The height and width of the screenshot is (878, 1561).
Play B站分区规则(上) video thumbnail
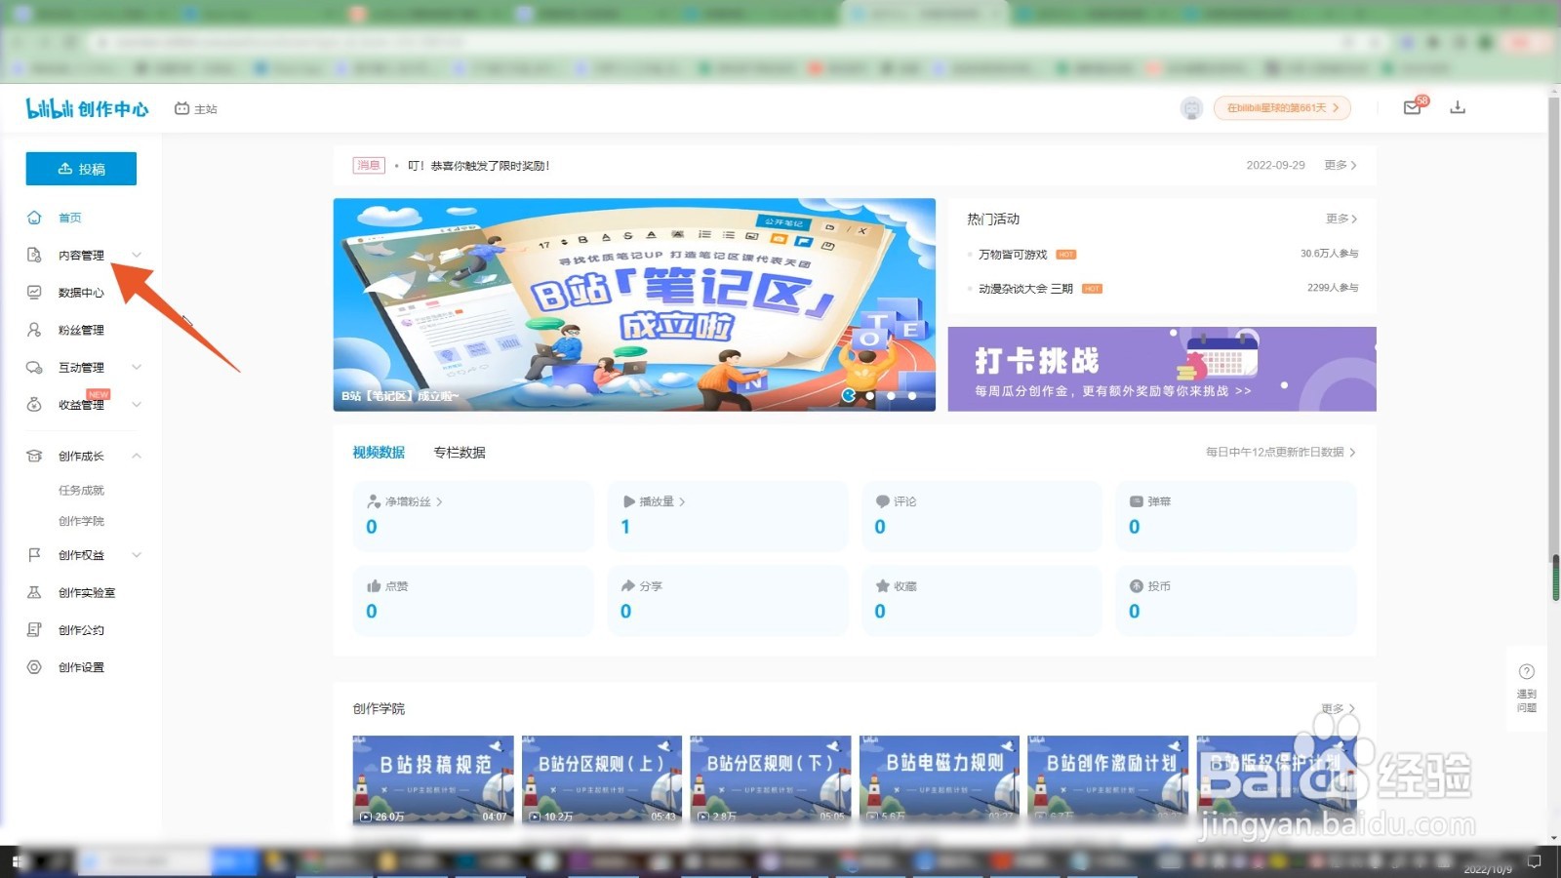coord(602,780)
